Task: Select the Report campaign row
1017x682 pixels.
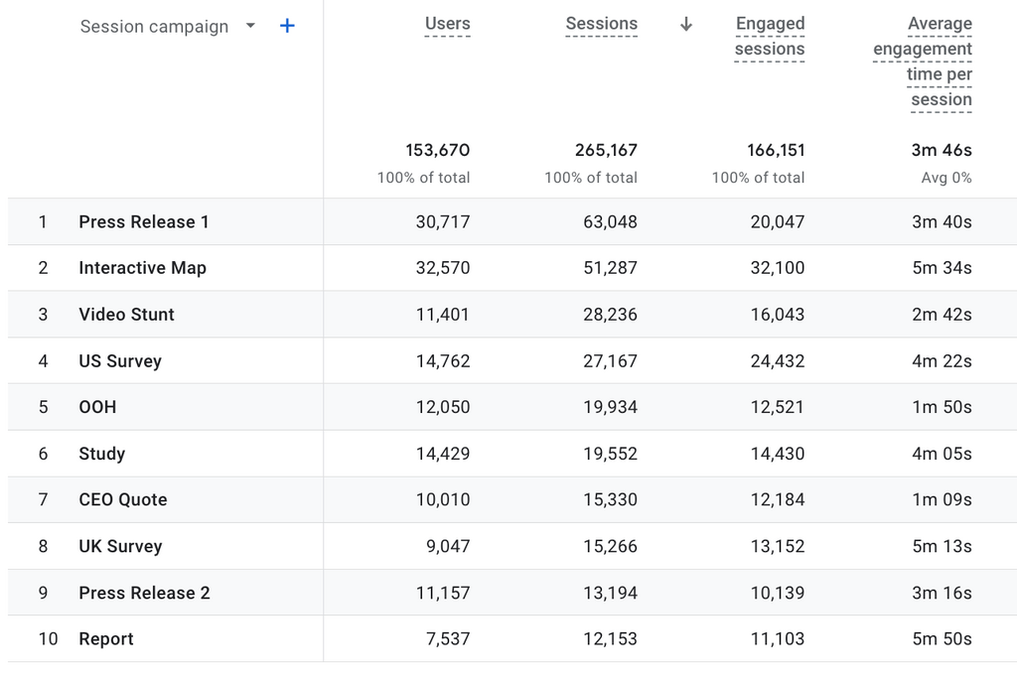Action: click(106, 639)
